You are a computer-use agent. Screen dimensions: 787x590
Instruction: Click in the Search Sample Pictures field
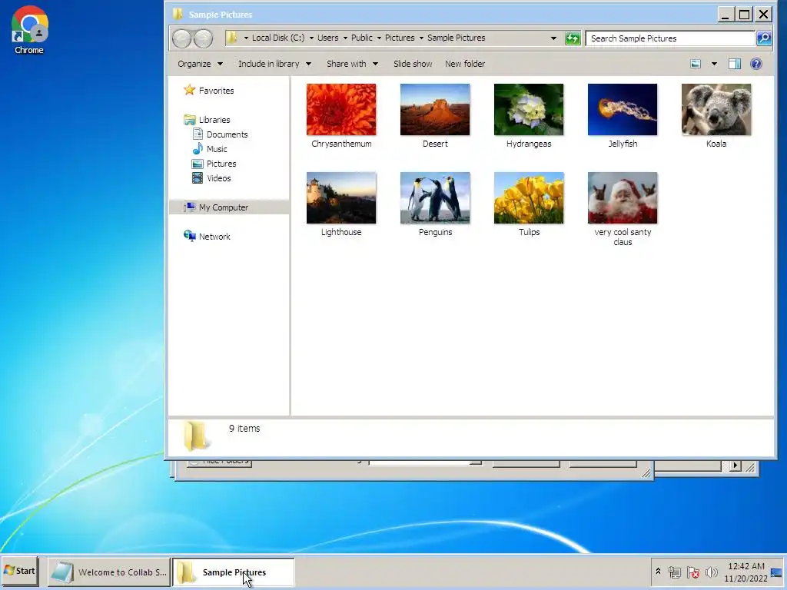point(670,38)
